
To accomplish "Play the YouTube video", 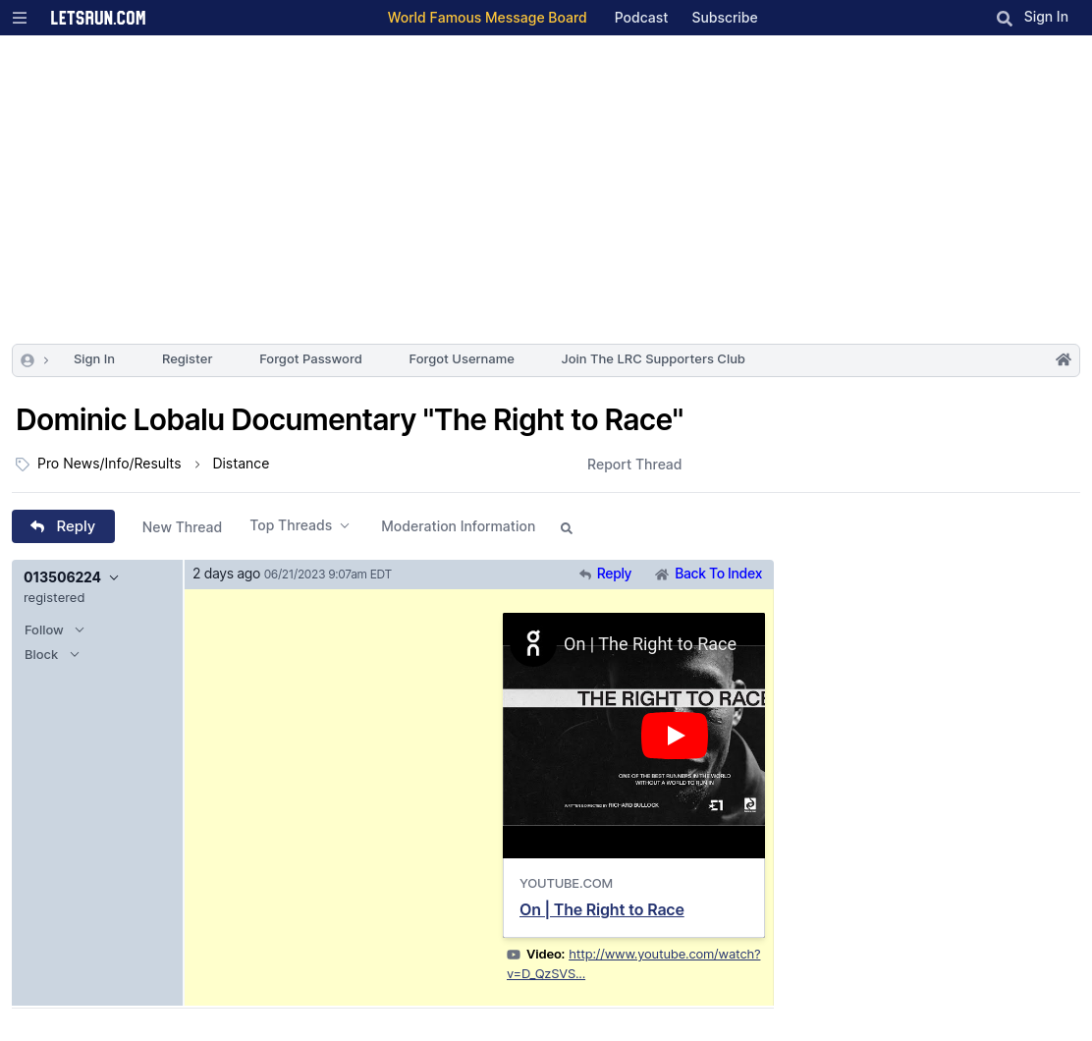I will (674, 736).
